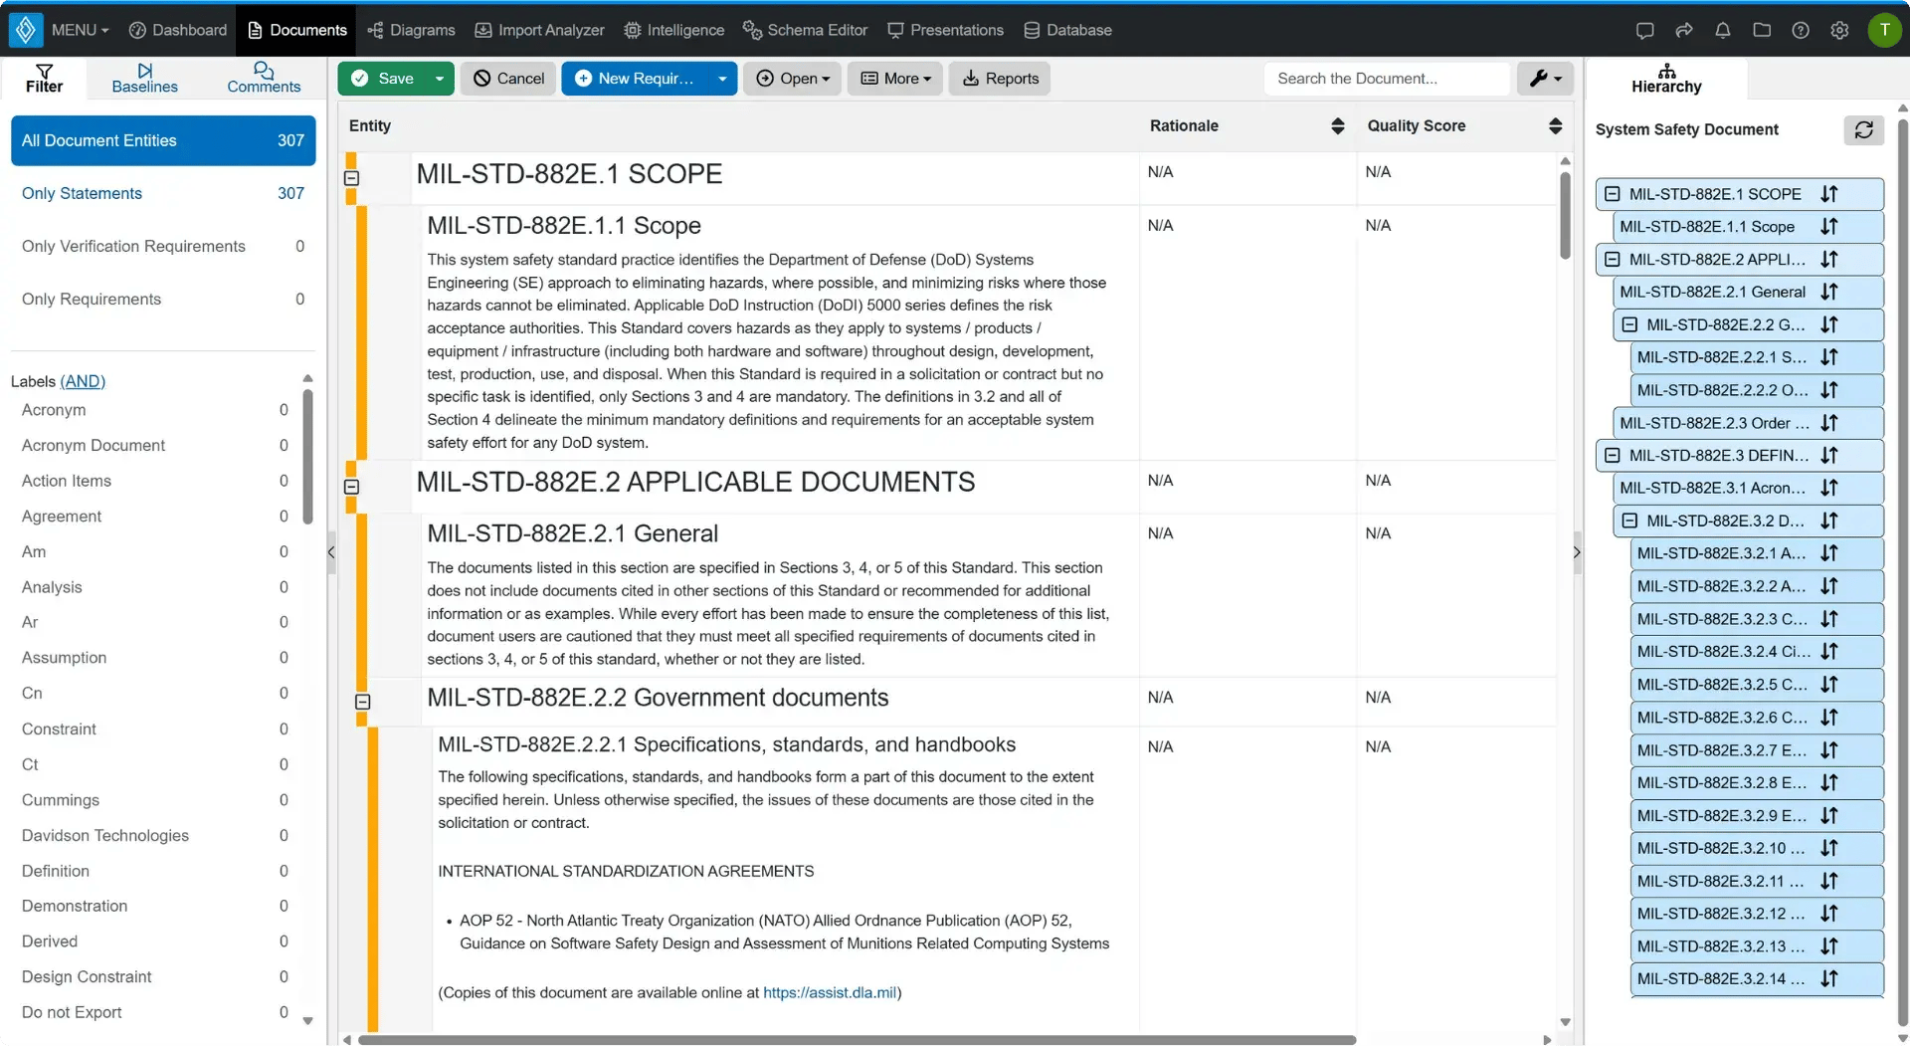Screen dimensions: 1910x1046
Task: Click reorder arrows for MIL-STD-882E.2.3 Order
Action: [1829, 423]
